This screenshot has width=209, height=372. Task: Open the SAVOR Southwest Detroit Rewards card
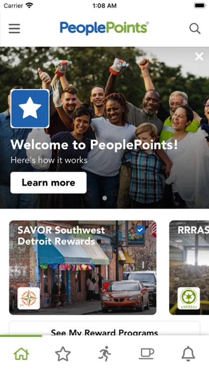(82, 267)
